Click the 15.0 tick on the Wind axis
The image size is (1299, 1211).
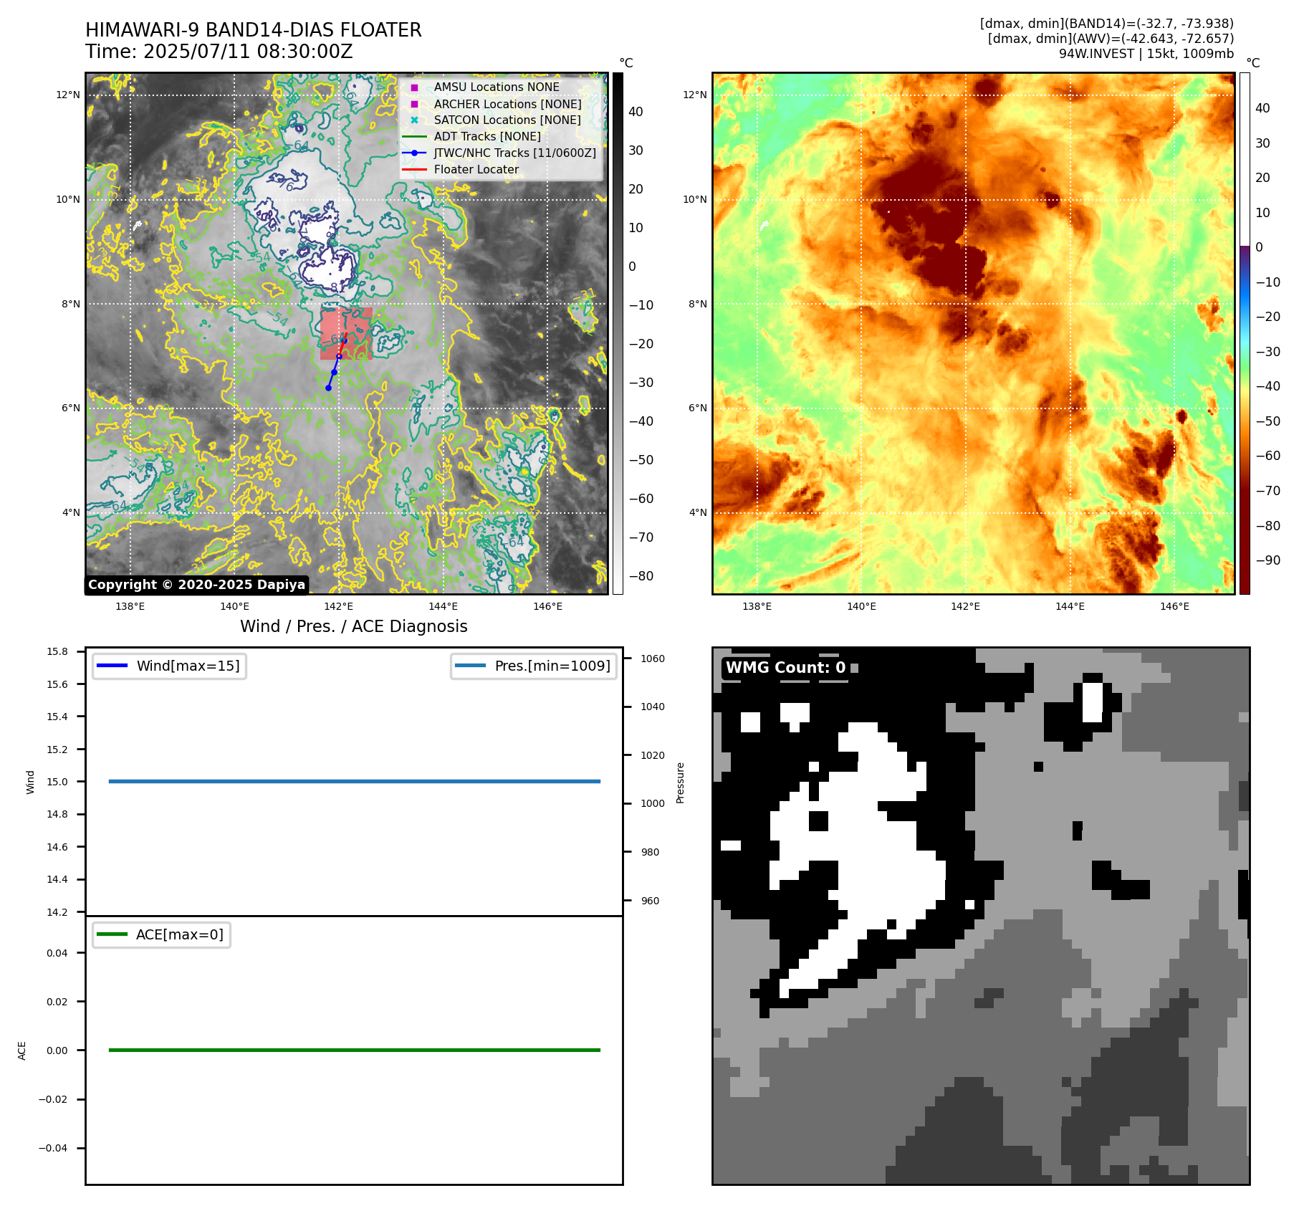click(x=57, y=782)
